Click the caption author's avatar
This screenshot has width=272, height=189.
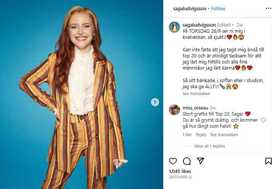click(x=174, y=27)
